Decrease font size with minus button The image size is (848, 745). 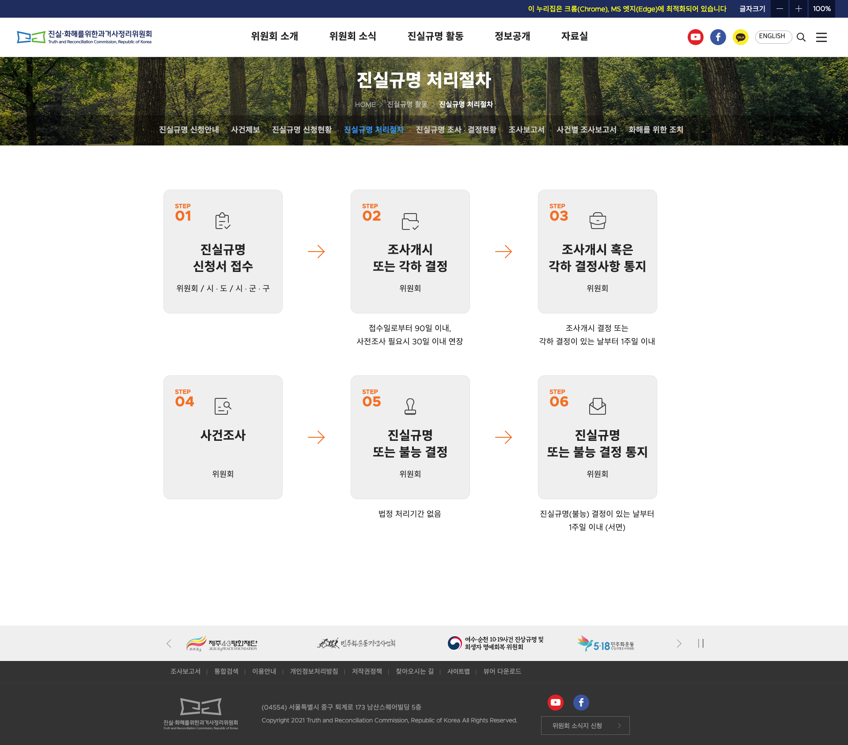click(x=780, y=9)
